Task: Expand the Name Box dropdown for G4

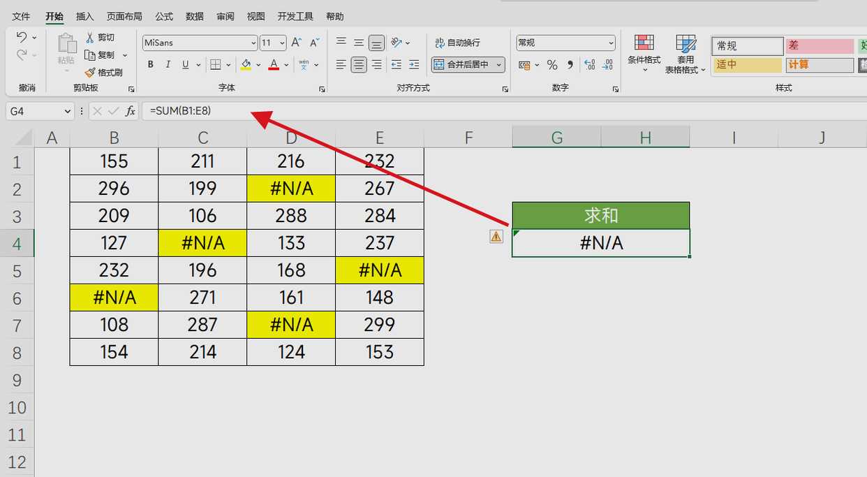Action: coord(68,111)
